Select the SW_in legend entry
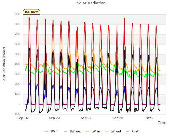 [52, 131]
